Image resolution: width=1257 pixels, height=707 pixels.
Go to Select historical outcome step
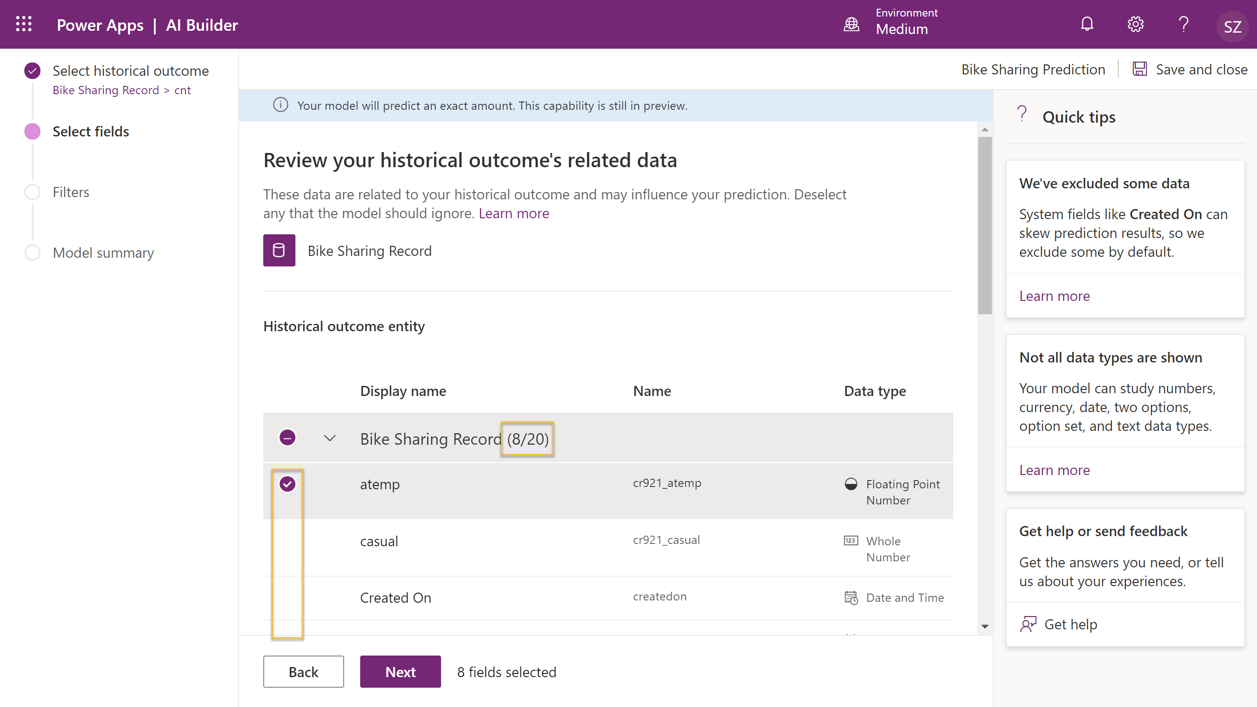[x=130, y=71]
